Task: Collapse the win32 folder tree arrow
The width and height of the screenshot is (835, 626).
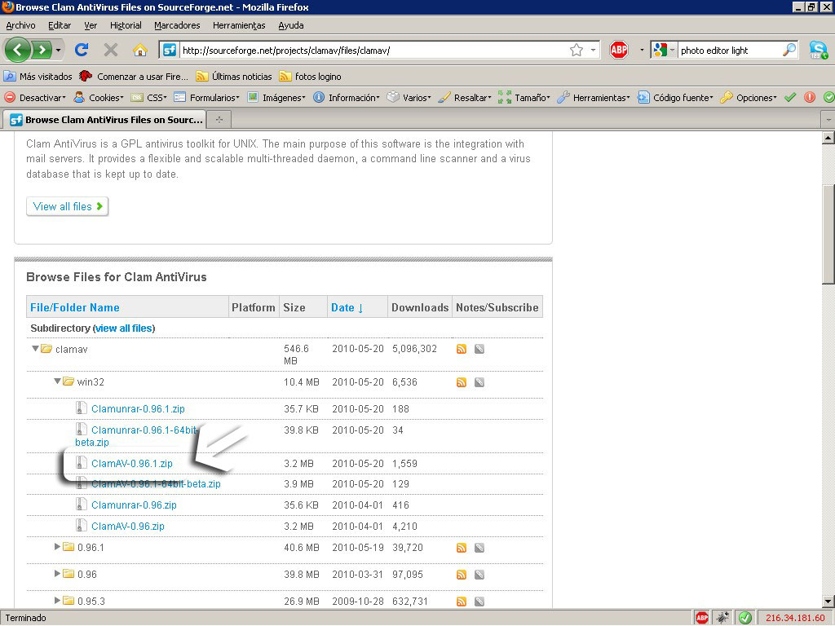Action: tap(57, 381)
